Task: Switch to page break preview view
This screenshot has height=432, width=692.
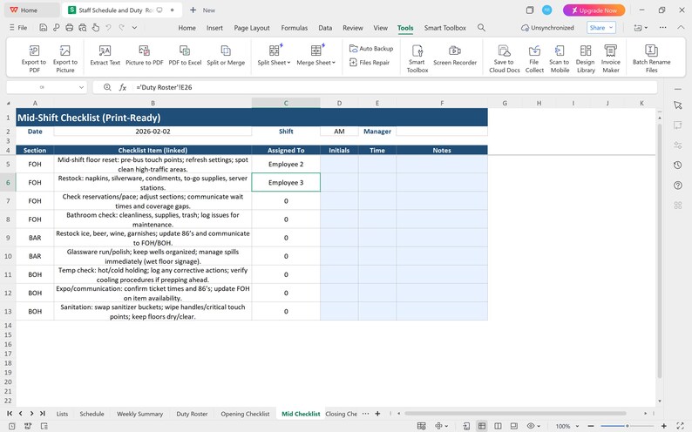Action: point(498,426)
